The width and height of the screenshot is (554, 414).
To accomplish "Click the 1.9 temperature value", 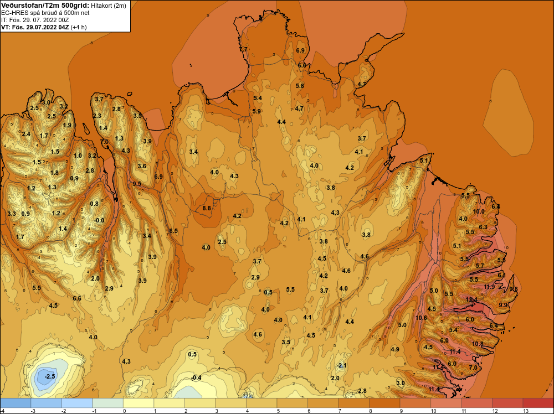I will 67,125.
